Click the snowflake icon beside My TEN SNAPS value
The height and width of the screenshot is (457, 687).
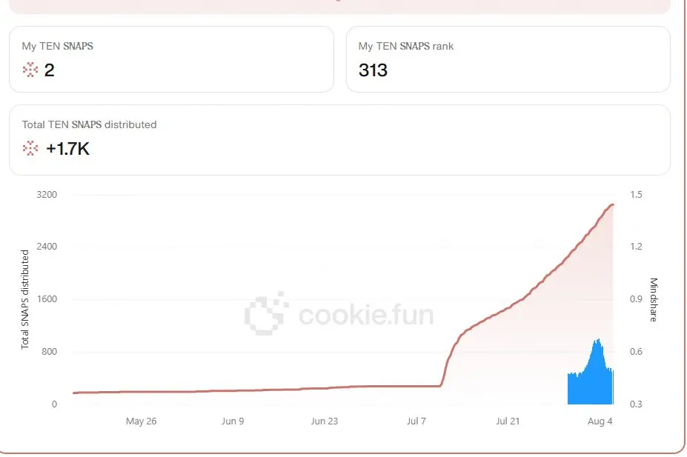[30, 70]
